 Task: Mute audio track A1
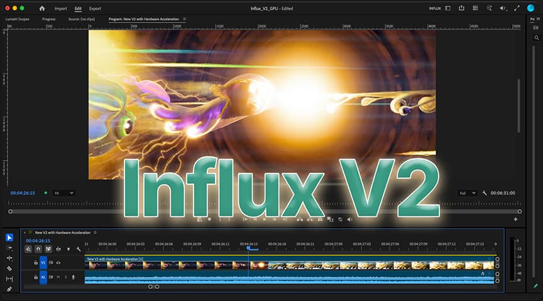(x=58, y=277)
